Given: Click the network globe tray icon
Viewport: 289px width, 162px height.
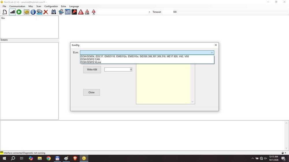Looking at the screenshot, I should click(x=261, y=158).
